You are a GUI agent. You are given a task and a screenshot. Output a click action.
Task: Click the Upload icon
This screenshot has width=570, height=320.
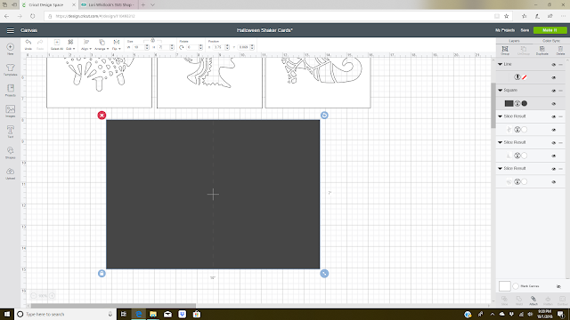[x=10, y=172]
